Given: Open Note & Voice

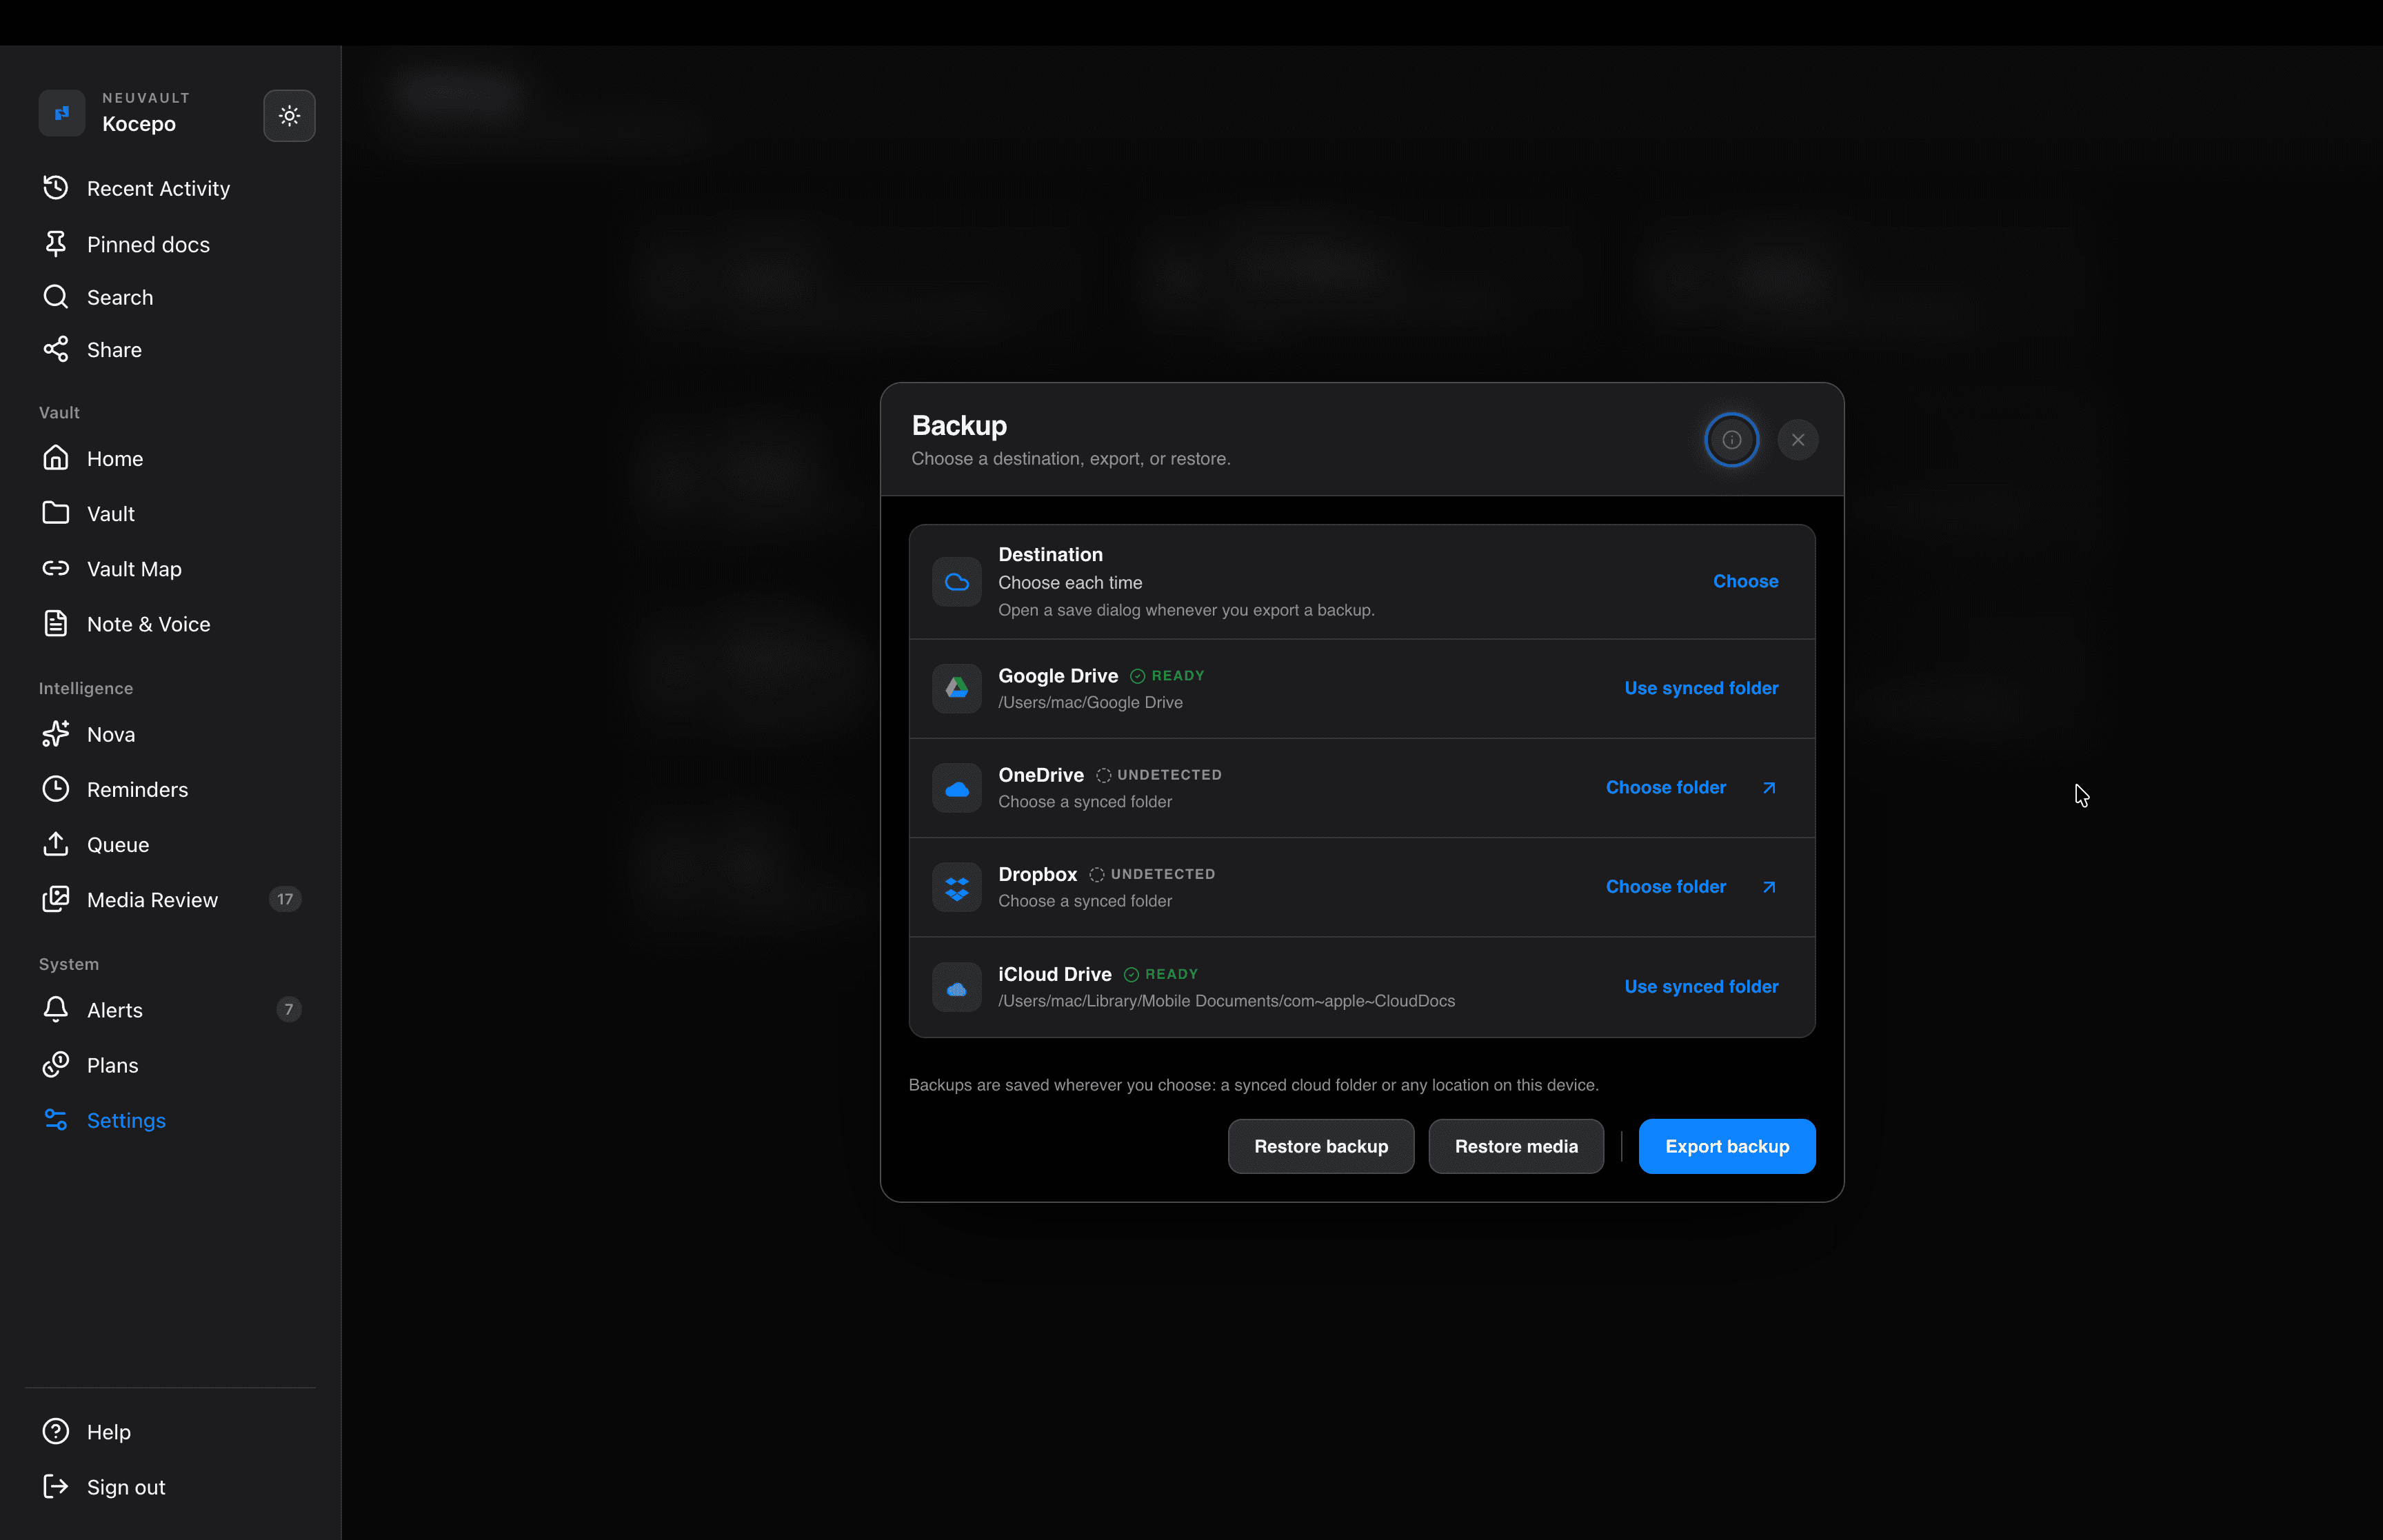Looking at the screenshot, I should (170, 623).
